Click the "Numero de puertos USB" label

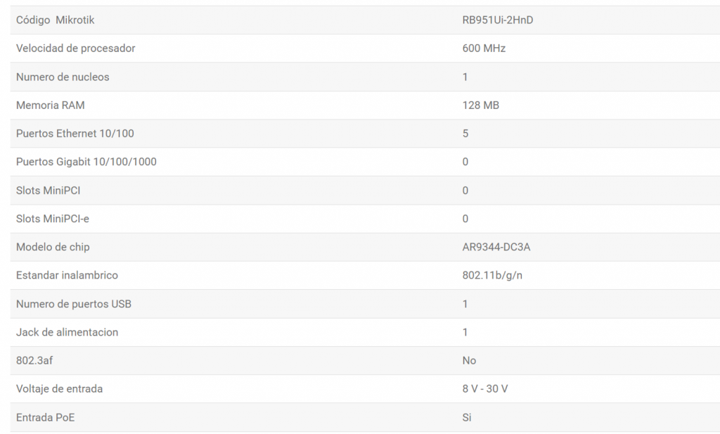pos(73,304)
